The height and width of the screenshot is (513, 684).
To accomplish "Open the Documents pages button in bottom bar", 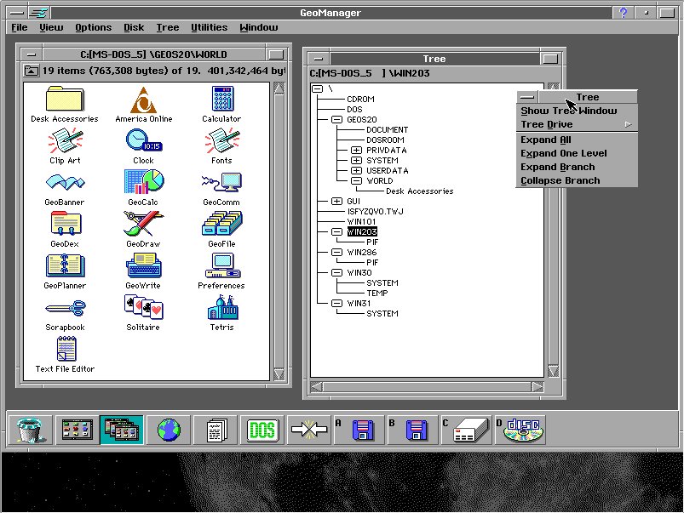I will pos(216,430).
